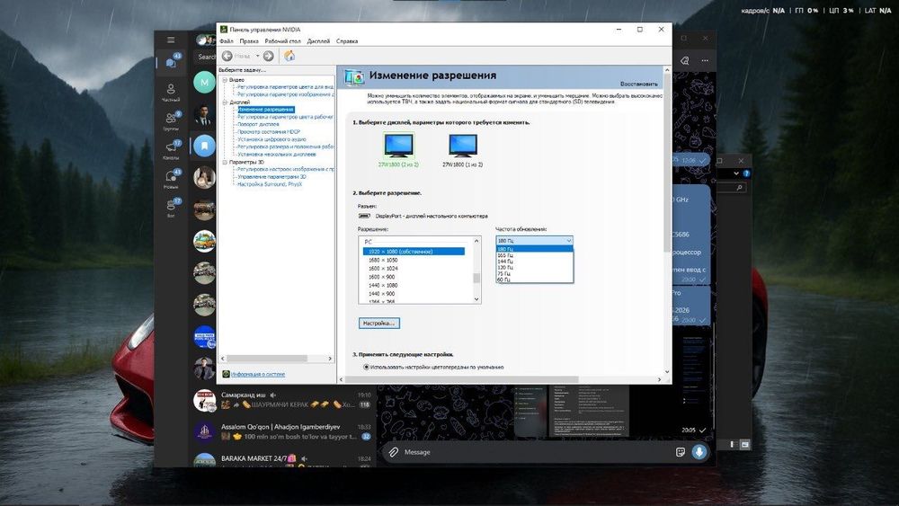Open the refresh rate 180 Гц combo box
This screenshot has width=899, height=506.
[x=534, y=241]
